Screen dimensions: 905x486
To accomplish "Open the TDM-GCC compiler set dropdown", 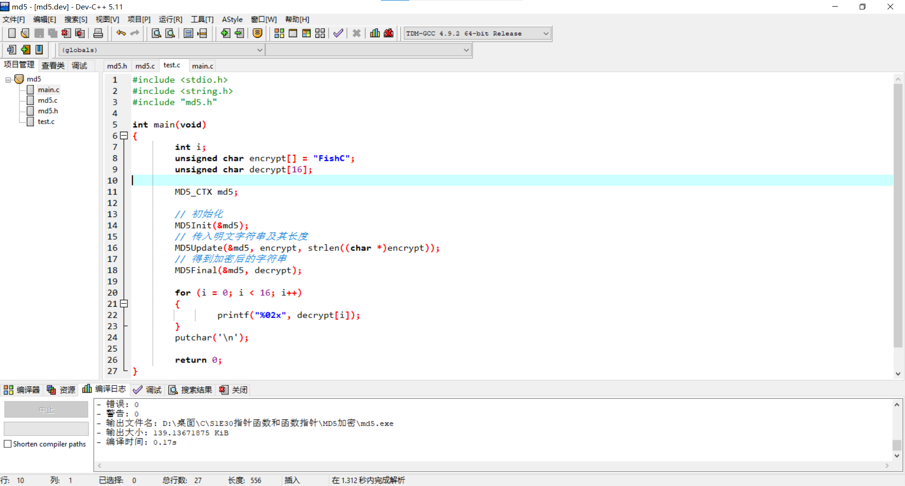I will pyautogui.click(x=546, y=34).
